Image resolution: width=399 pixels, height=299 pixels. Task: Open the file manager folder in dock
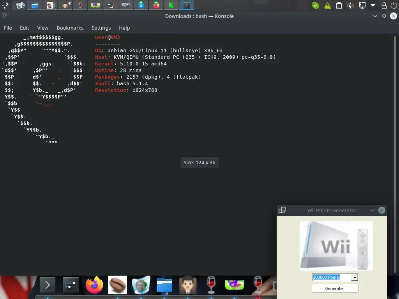click(x=164, y=285)
